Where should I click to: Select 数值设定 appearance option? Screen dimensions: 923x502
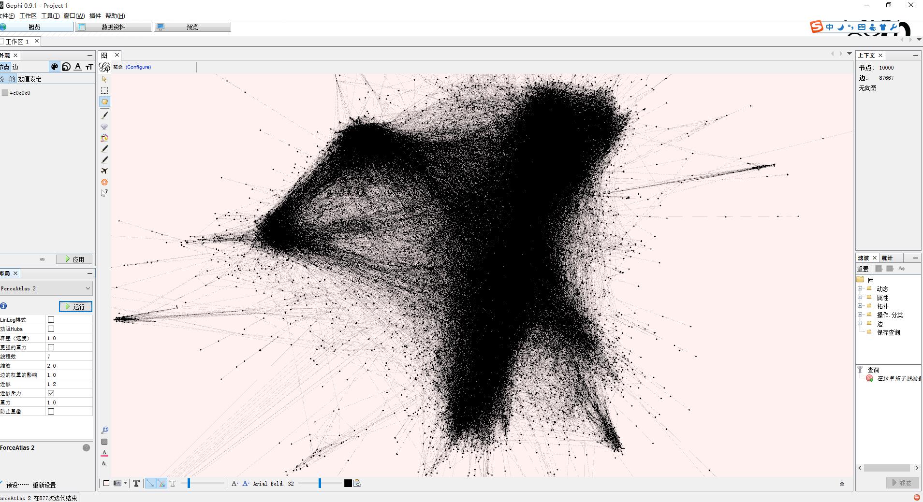(x=30, y=79)
